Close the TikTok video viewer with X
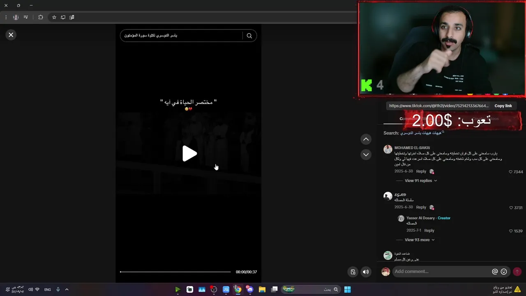526x296 pixels. 11,35
